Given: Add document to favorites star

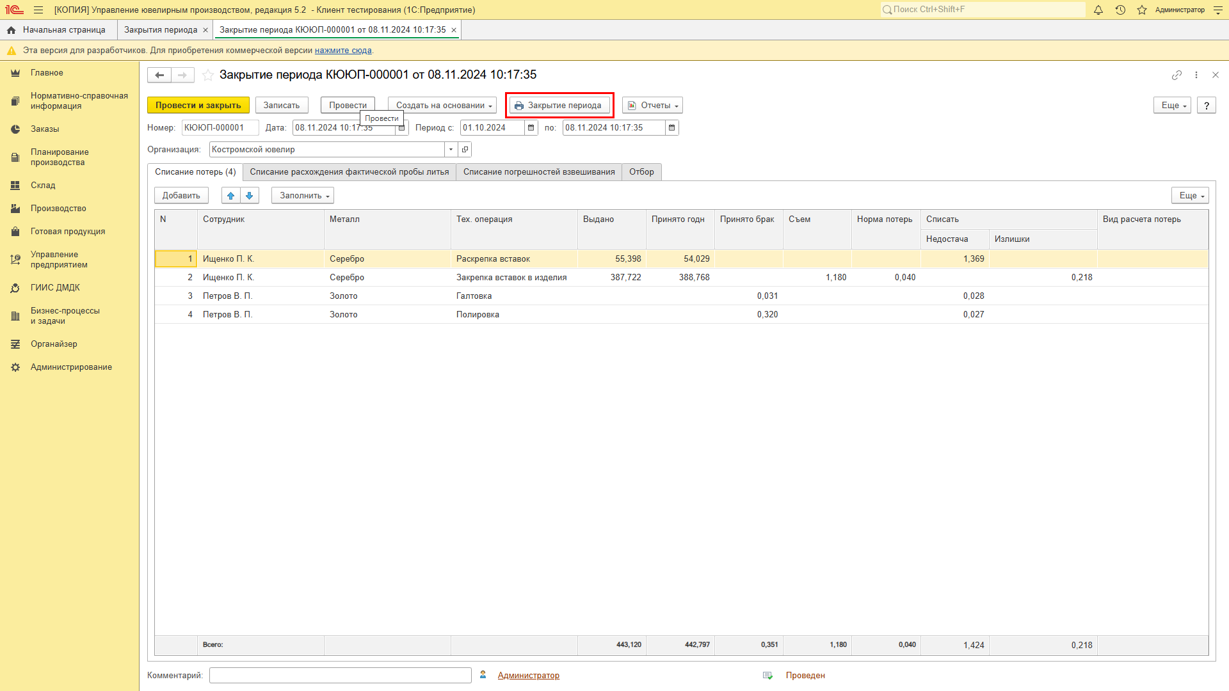Looking at the screenshot, I should 208,75.
